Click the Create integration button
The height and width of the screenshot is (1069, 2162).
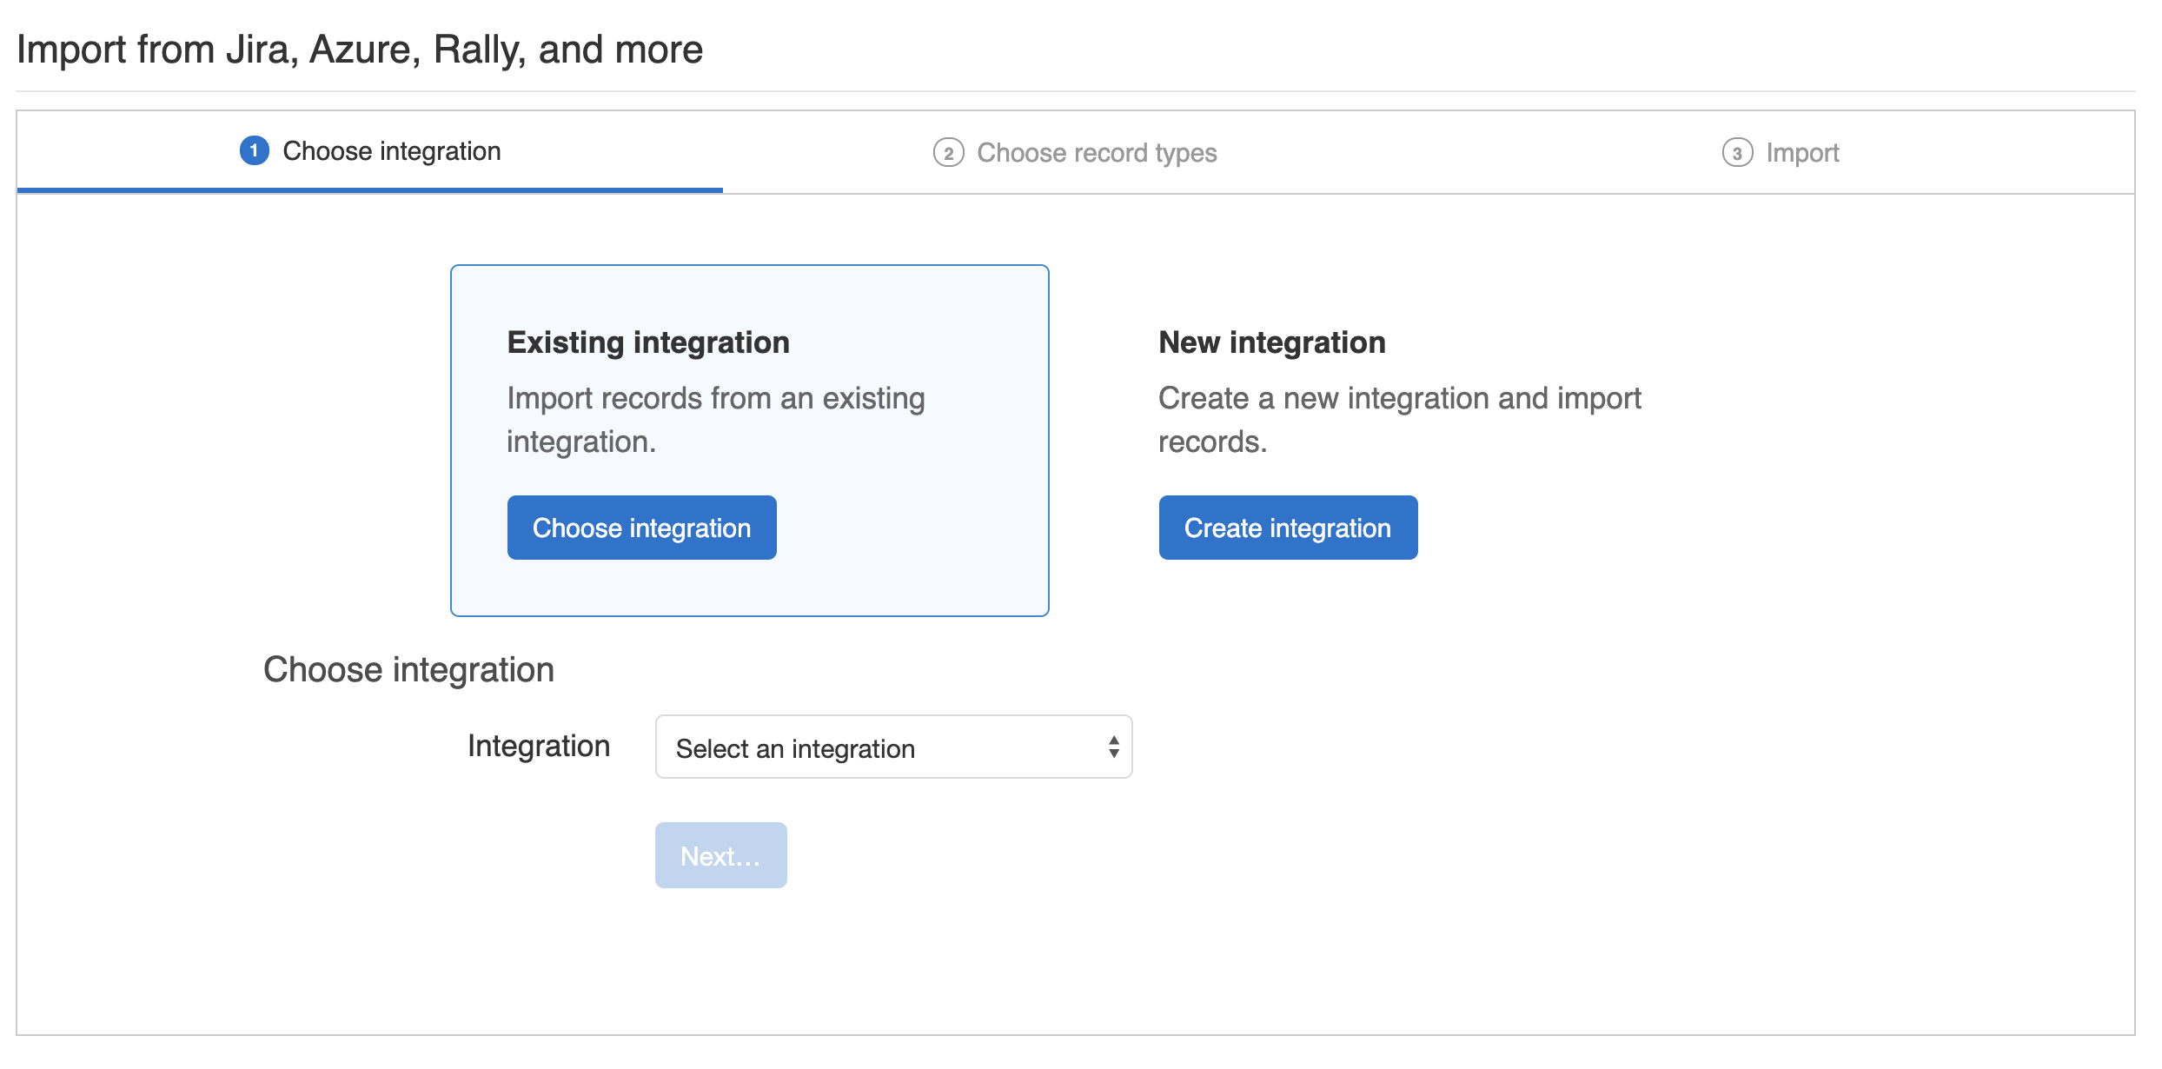click(x=1287, y=528)
